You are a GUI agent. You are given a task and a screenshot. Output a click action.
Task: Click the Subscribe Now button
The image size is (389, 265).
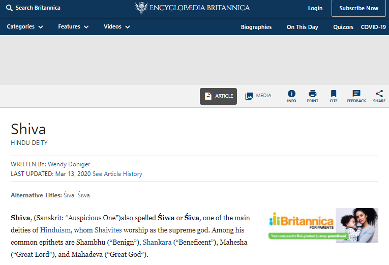point(358,8)
